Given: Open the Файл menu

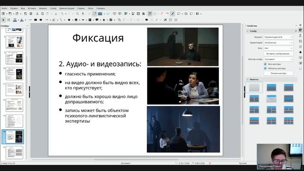Looking at the screenshot, I should pos(4,9).
